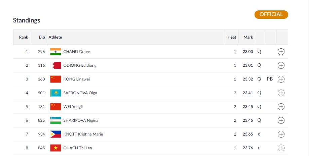The height and width of the screenshot is (156, 309).
Task: Click the OFFICIAL status badge
Action: click(x=271, y=14)
